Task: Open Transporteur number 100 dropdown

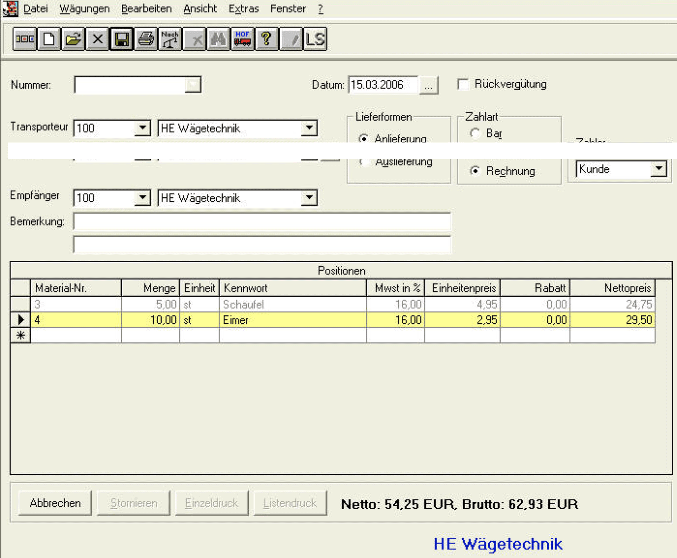Action: 143,128
